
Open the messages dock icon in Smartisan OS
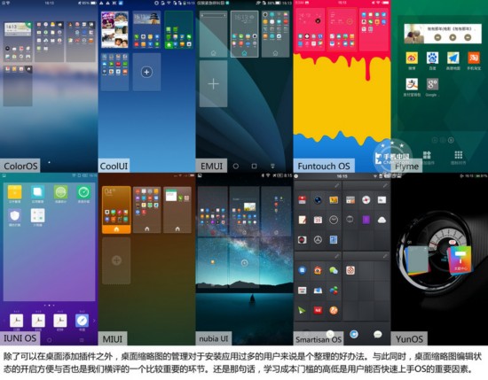click(x=377, y=334)
